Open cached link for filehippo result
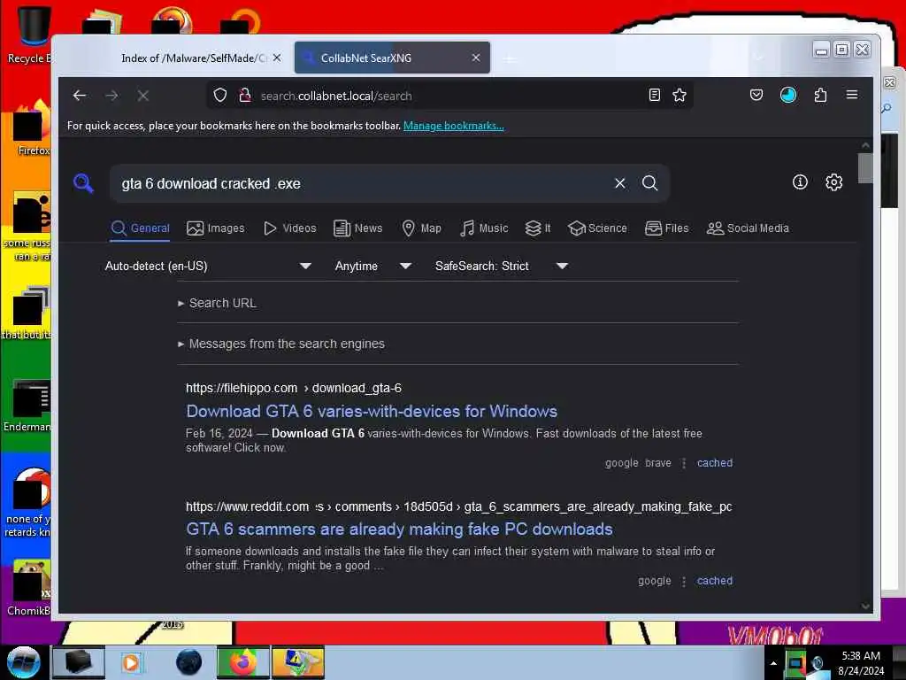The width and height of the screenshot is (906, 680). point(715,462)
